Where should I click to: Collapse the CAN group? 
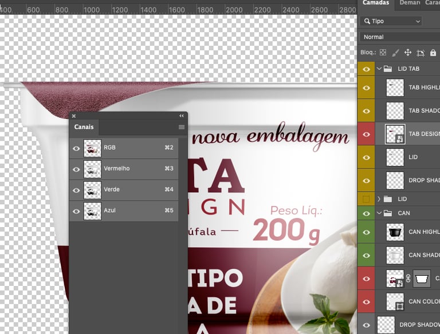(379, 213)
